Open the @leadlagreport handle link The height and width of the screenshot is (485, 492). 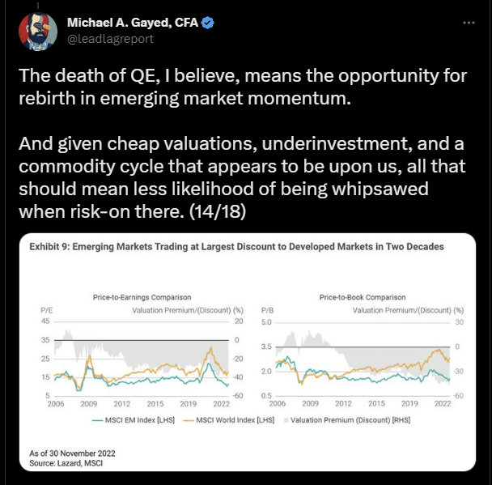(110, 39)
